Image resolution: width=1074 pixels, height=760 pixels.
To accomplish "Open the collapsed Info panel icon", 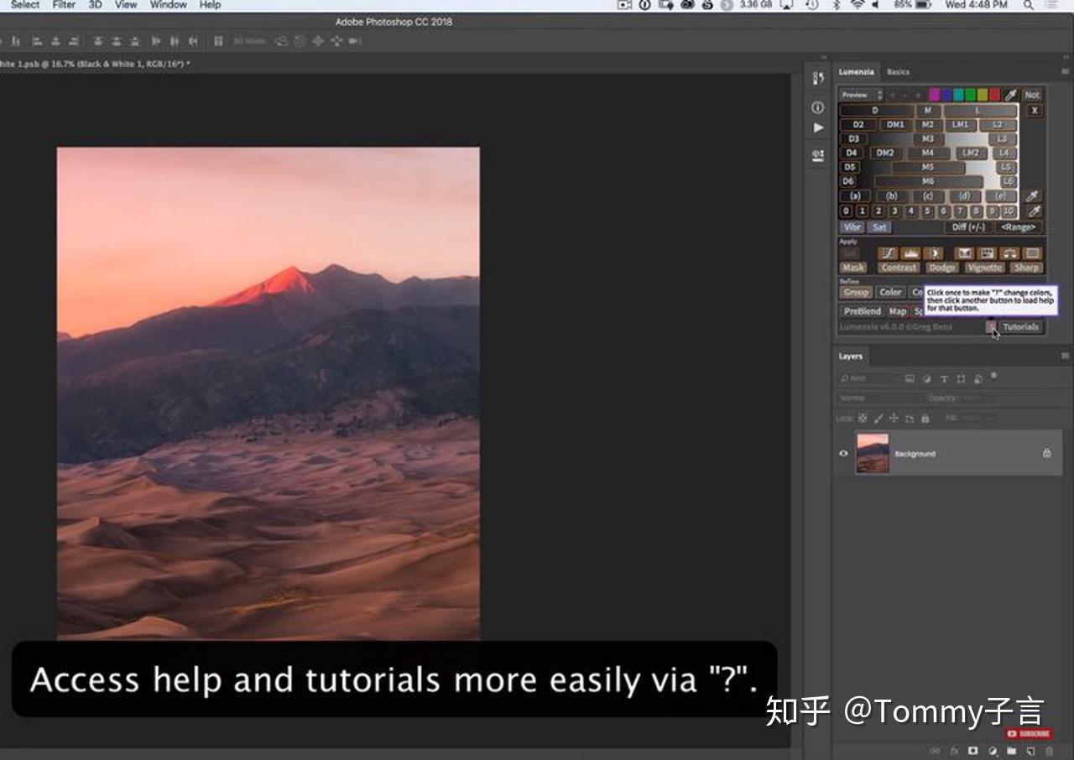I will coord(818,107).
